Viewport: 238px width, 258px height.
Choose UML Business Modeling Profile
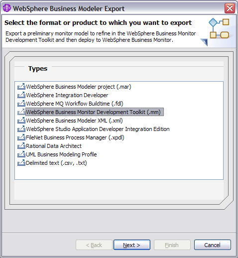[x=61, y=154]
